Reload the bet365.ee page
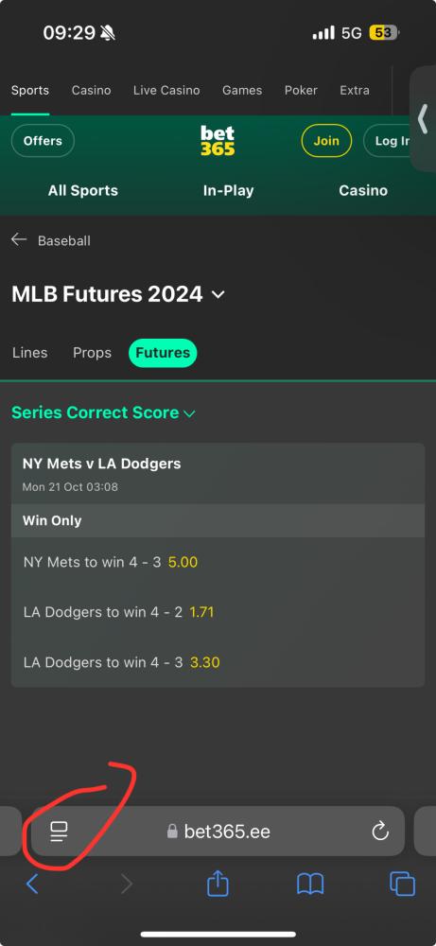This screenshot has height=946, width=436. coord(380,832)
